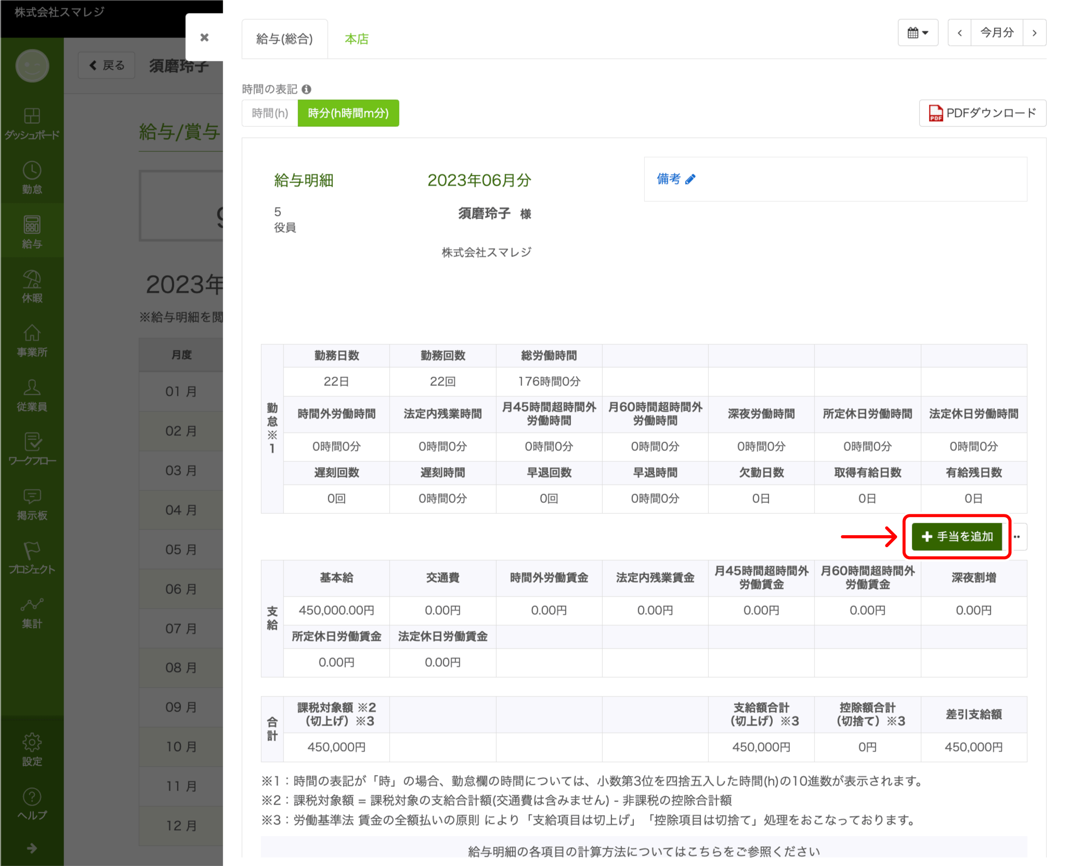Open the 従業員 person icon in sidebar

point(32,395)
